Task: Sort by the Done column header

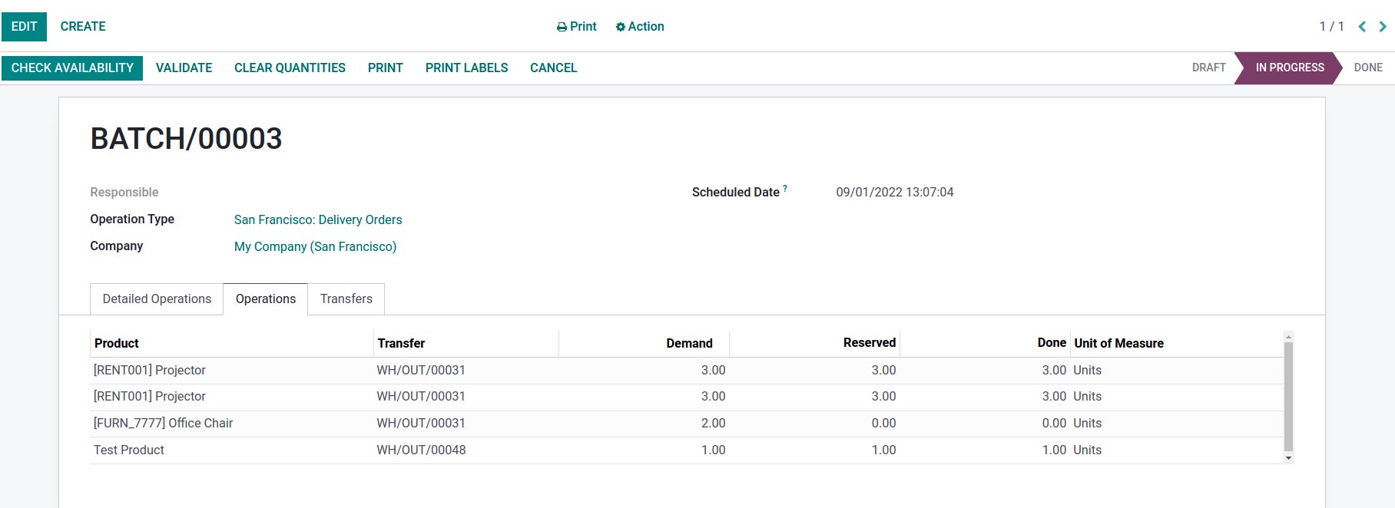Action: coord(985,344)
